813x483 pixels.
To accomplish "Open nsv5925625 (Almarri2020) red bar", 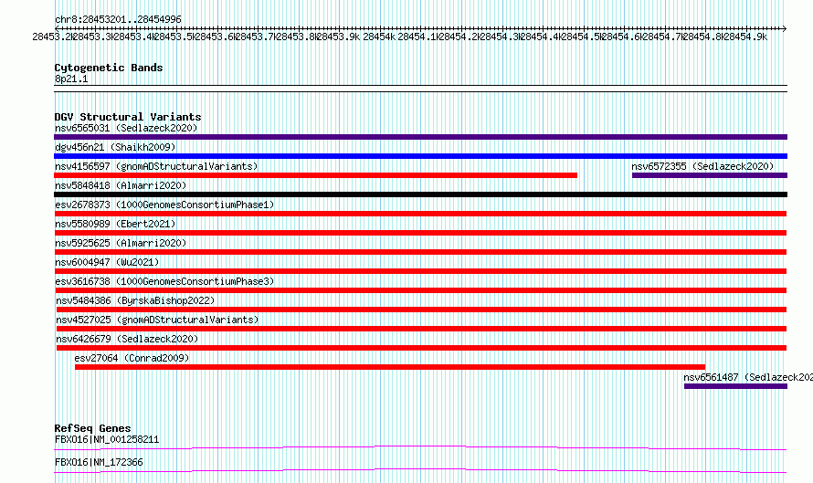I will coord(420,252).
